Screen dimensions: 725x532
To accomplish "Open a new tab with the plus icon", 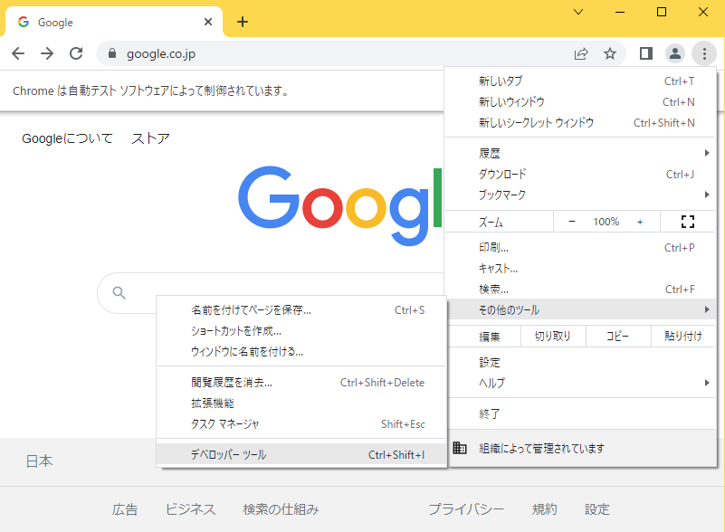I will [x=242, y=21].
